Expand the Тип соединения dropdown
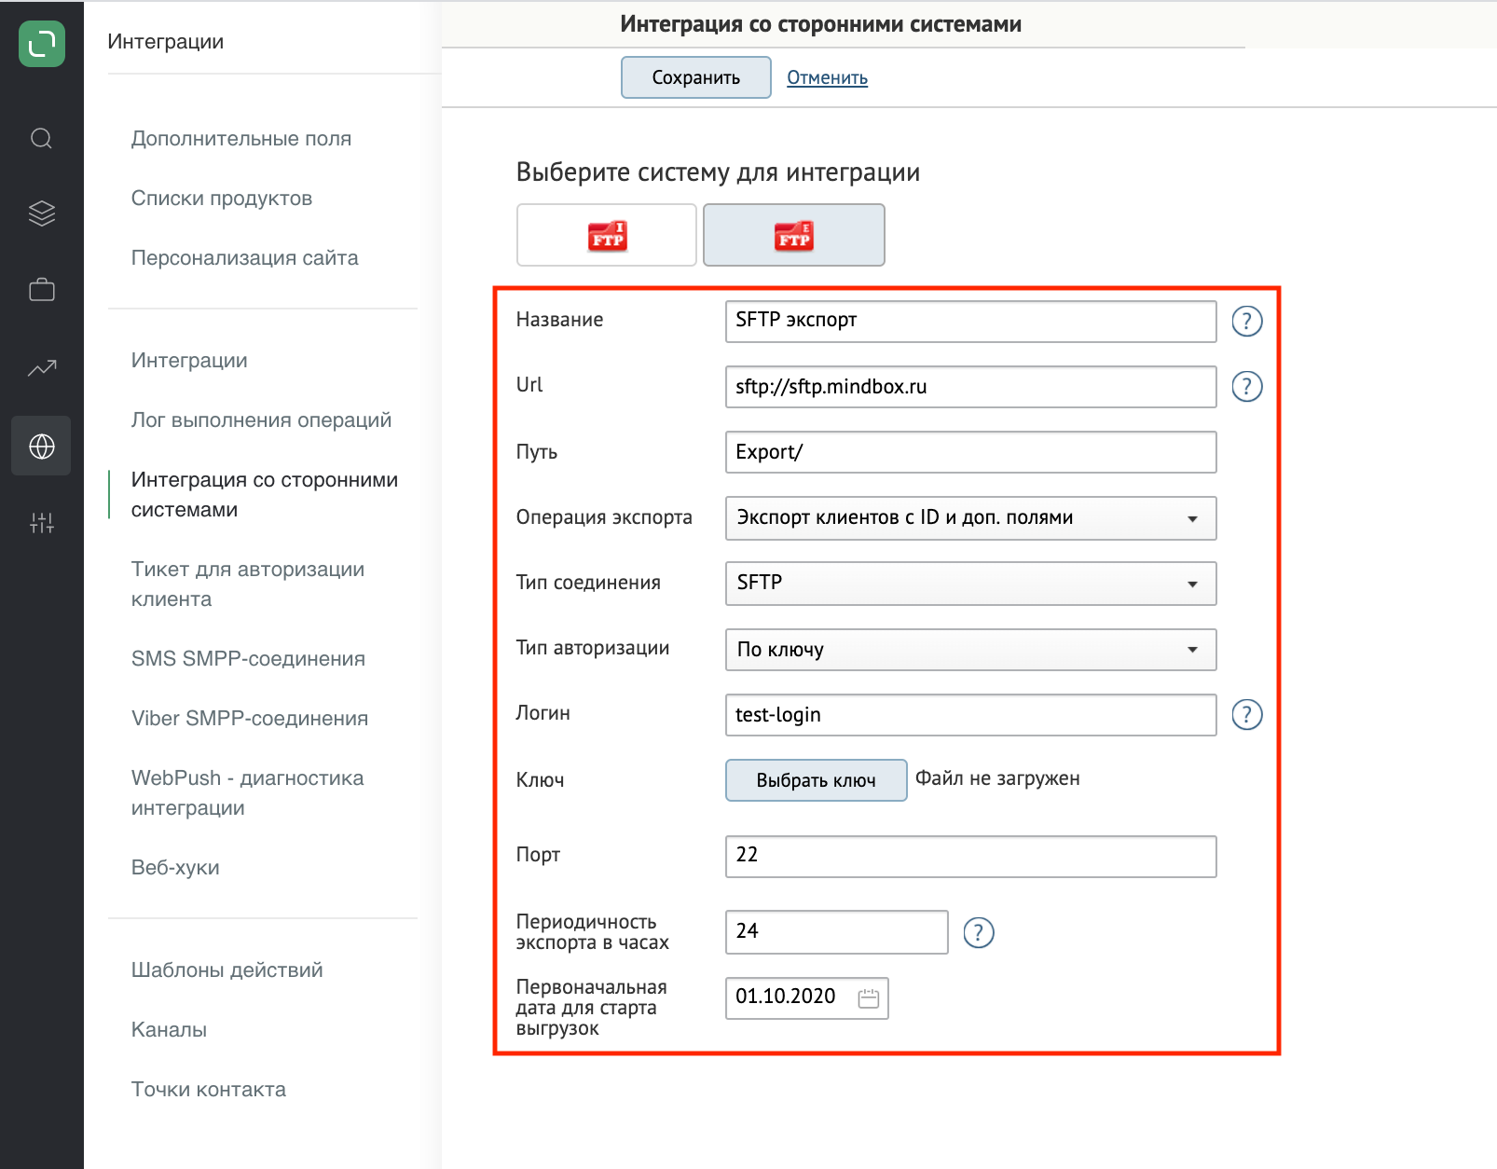The image size is (1497, 1169). [x=970, y=584]
